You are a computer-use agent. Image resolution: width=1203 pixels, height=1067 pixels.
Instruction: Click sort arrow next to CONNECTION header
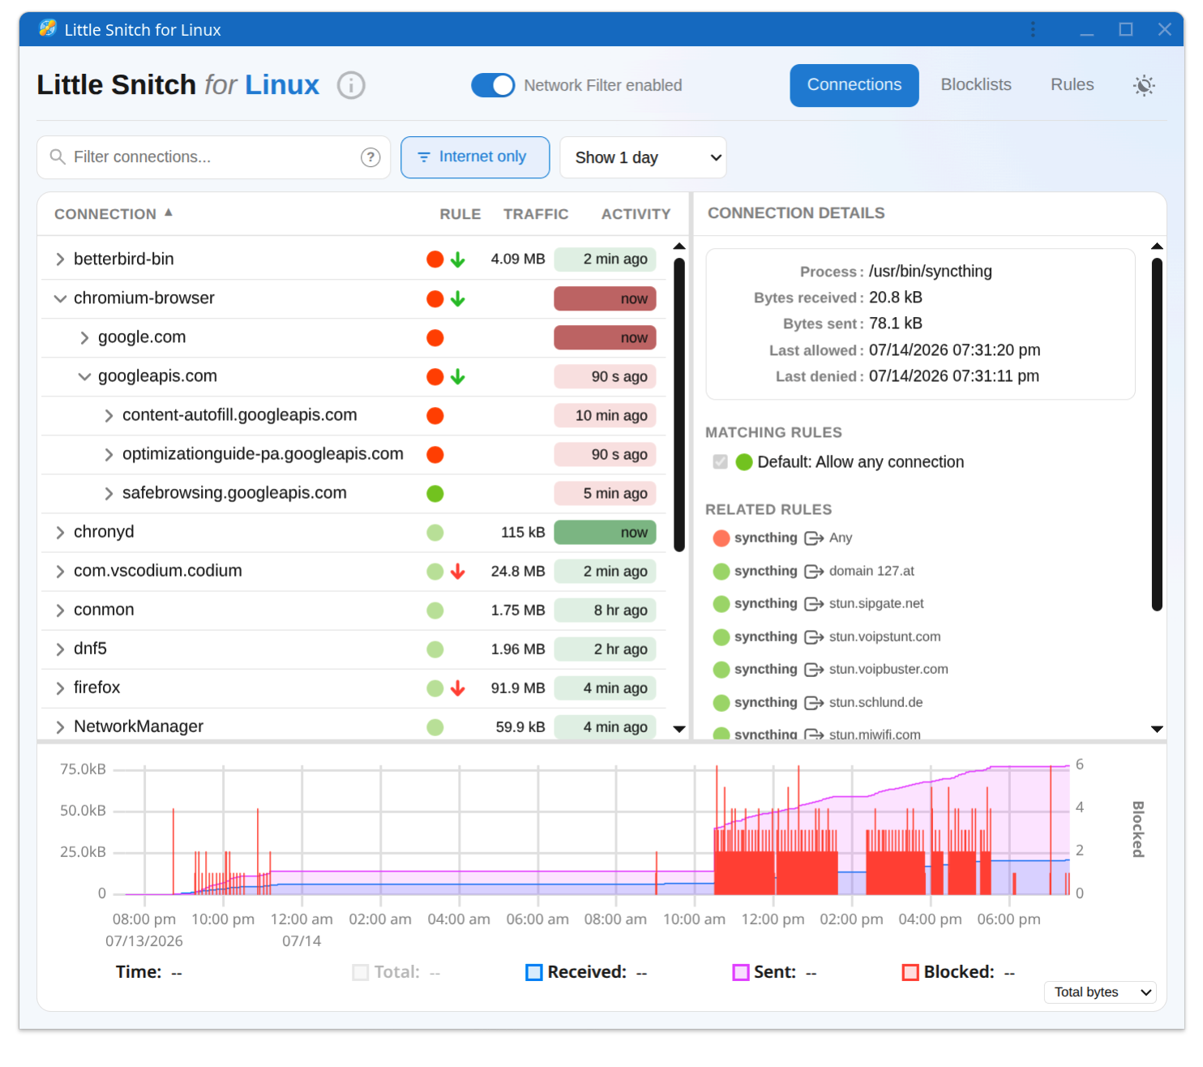(169, 212)
